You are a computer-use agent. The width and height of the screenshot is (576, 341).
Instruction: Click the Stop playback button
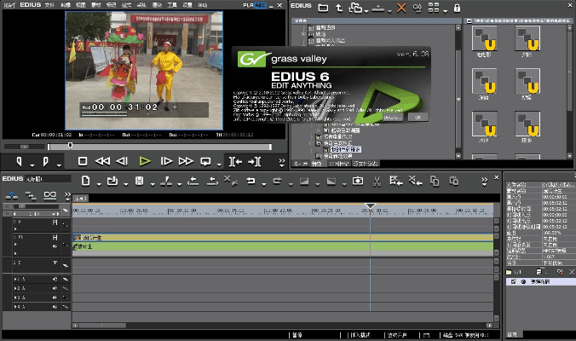83,161
